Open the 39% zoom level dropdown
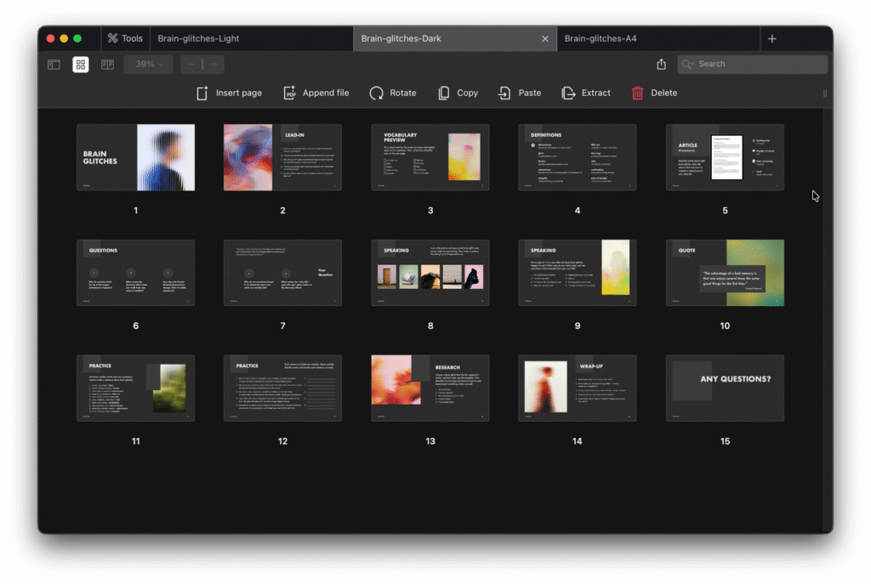 click(x=149, y=65)
